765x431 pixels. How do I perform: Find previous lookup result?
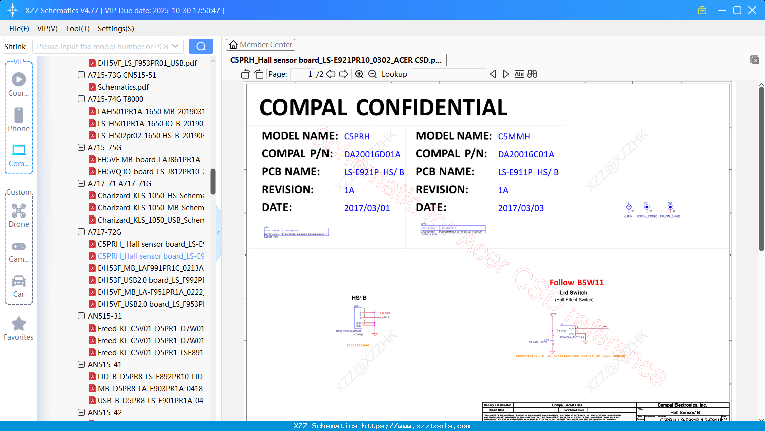click(493, 74)
